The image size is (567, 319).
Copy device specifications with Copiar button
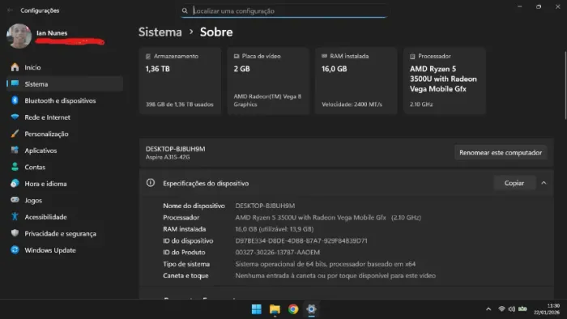click(x=514, y=183)
